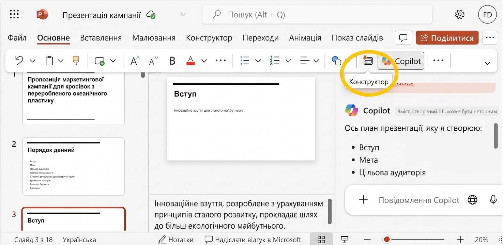The width and height of the screenshot is (503, 245).
Task: Select the Format Painter brush
Action: click(x=76, y=61)
